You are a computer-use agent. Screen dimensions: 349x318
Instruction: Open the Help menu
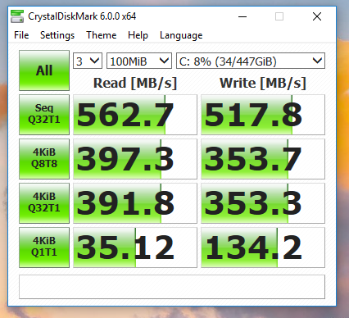click(x=138, y=35)
